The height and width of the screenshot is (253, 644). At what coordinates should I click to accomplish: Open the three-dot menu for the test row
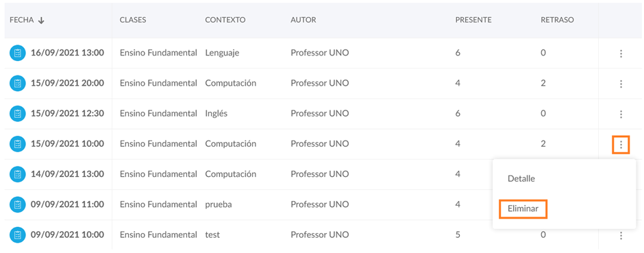pos(621,235)
